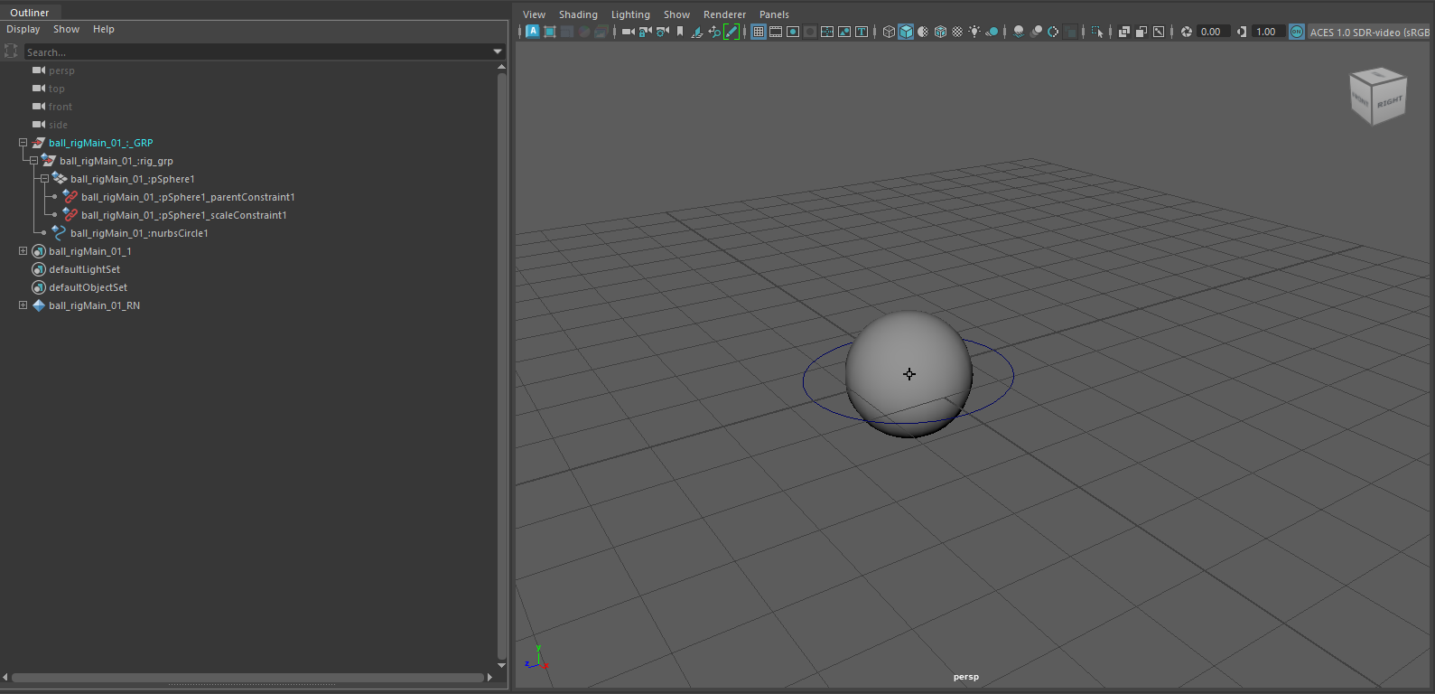Click the Exposure aperture icon

(x=1187, y=32)
